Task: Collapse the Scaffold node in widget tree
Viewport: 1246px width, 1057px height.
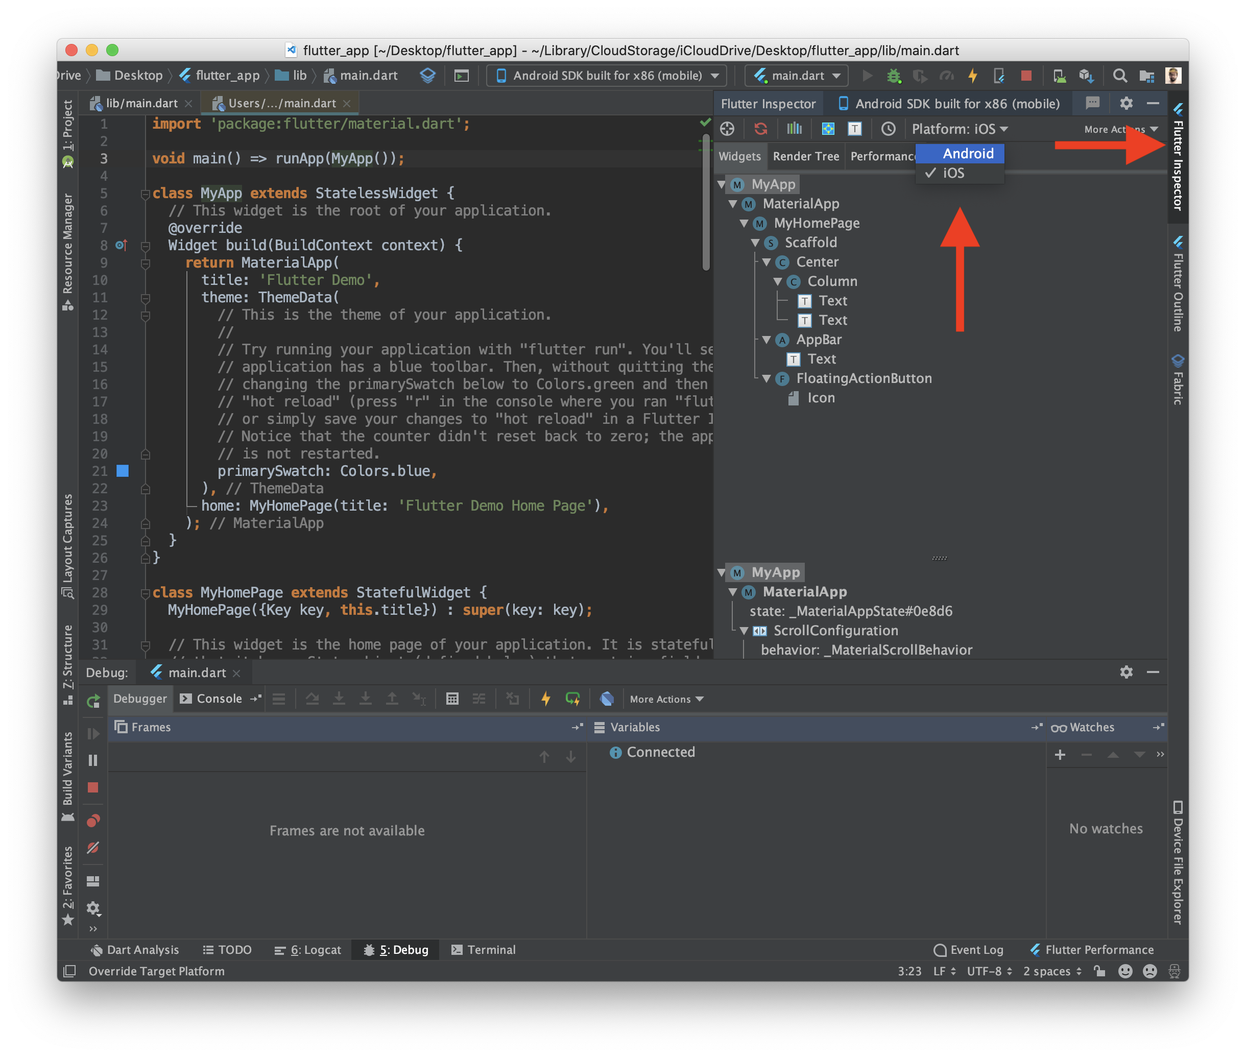Action: point(755,243)
